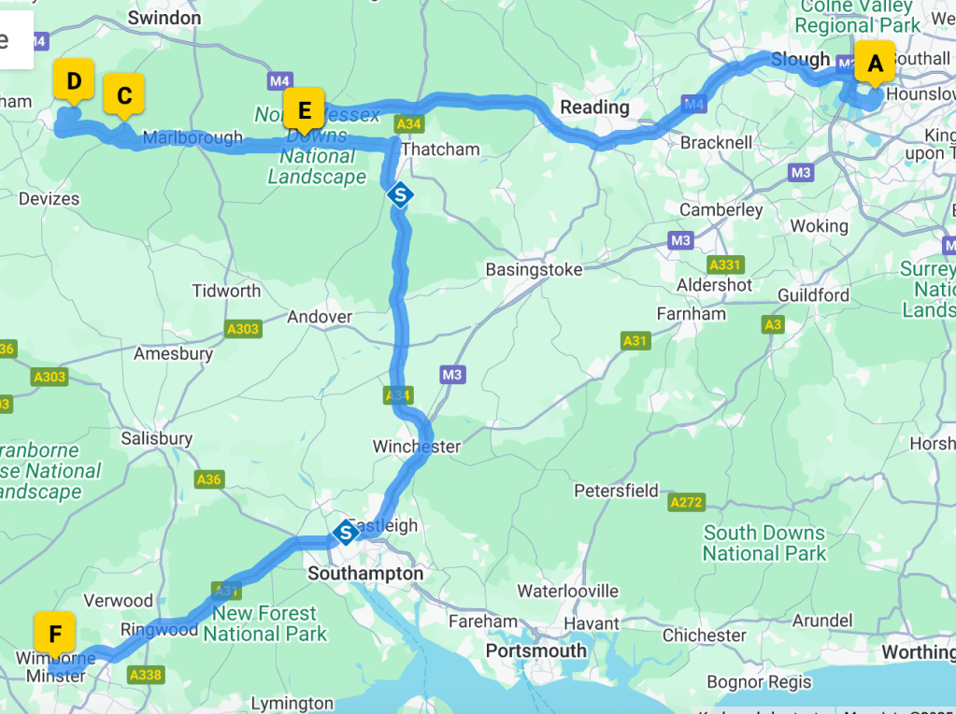
Task: Click the Basingstoke town label
Action: coord(535,269)
